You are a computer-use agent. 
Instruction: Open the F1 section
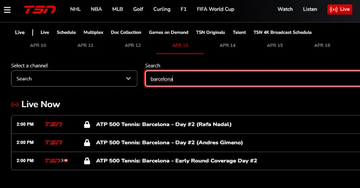(183, 9)
